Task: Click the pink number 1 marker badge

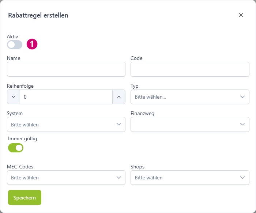Action: pos(32,44)
